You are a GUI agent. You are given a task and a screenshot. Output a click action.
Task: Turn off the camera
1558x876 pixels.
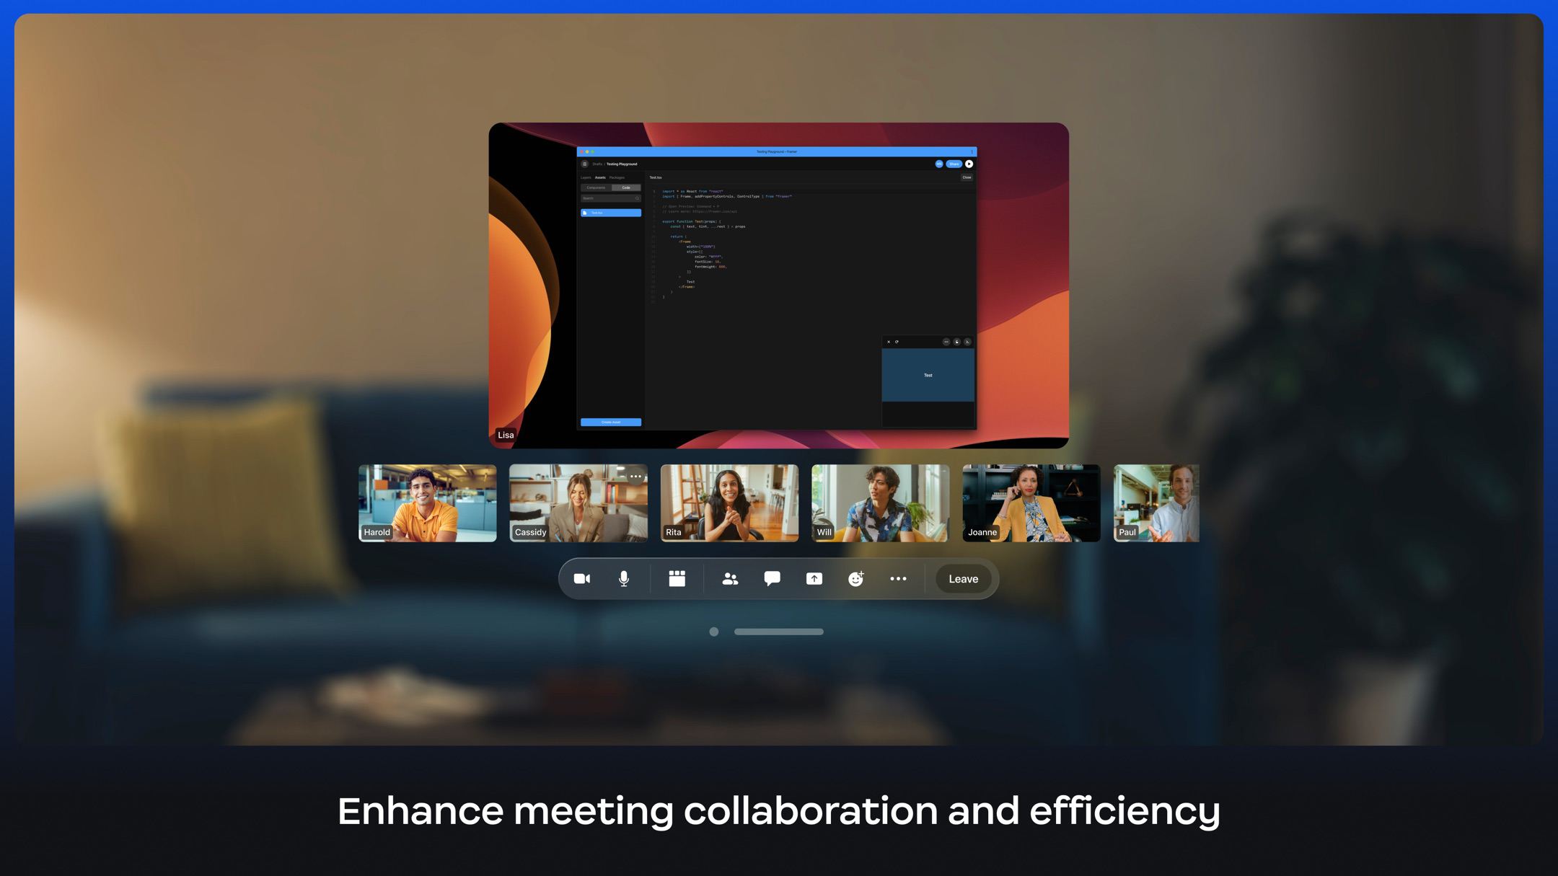(x=581, y=578)
